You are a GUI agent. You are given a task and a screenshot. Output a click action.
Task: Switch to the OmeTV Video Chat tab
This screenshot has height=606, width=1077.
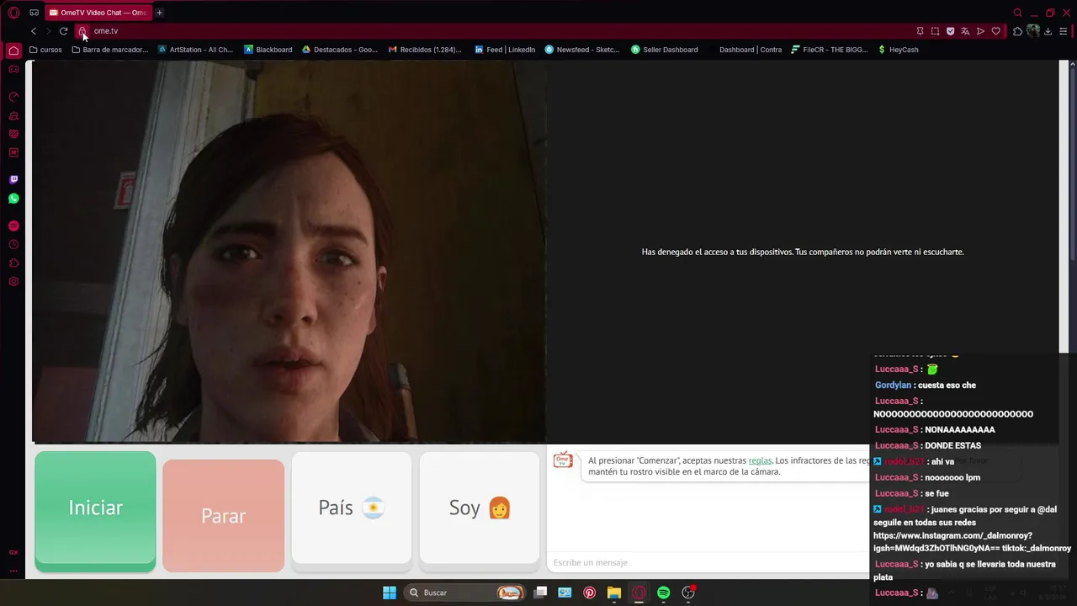[97, 13]
